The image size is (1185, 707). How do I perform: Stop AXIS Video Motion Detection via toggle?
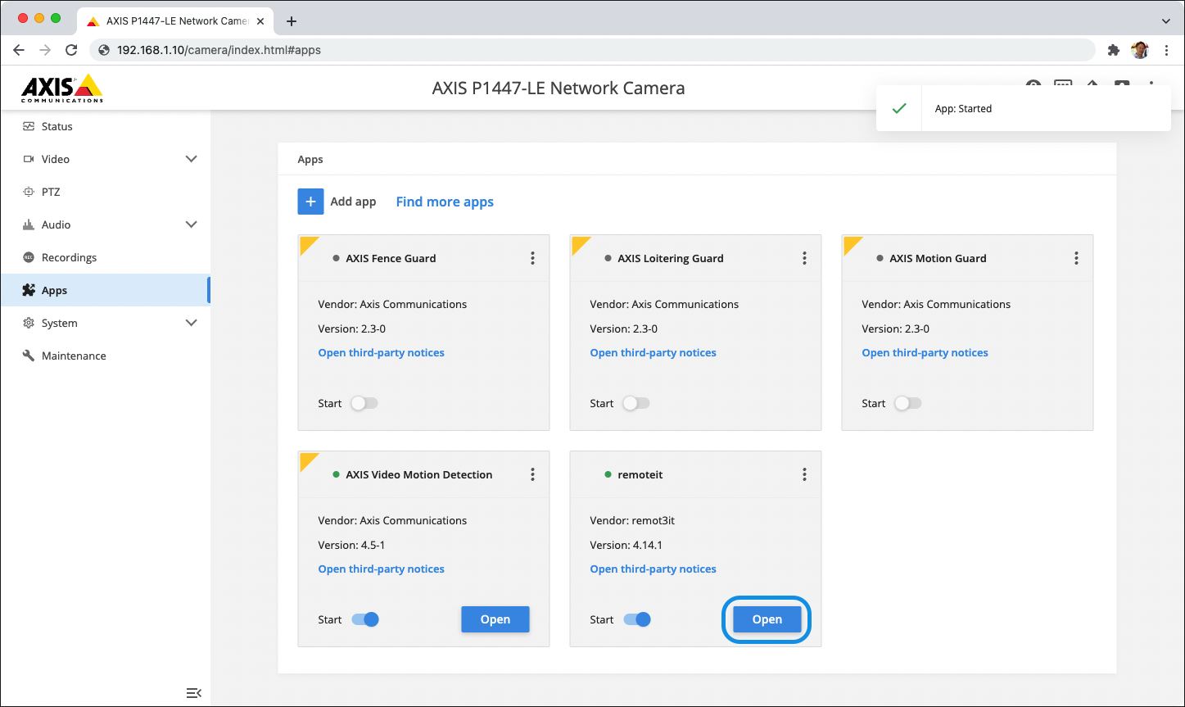365,619
